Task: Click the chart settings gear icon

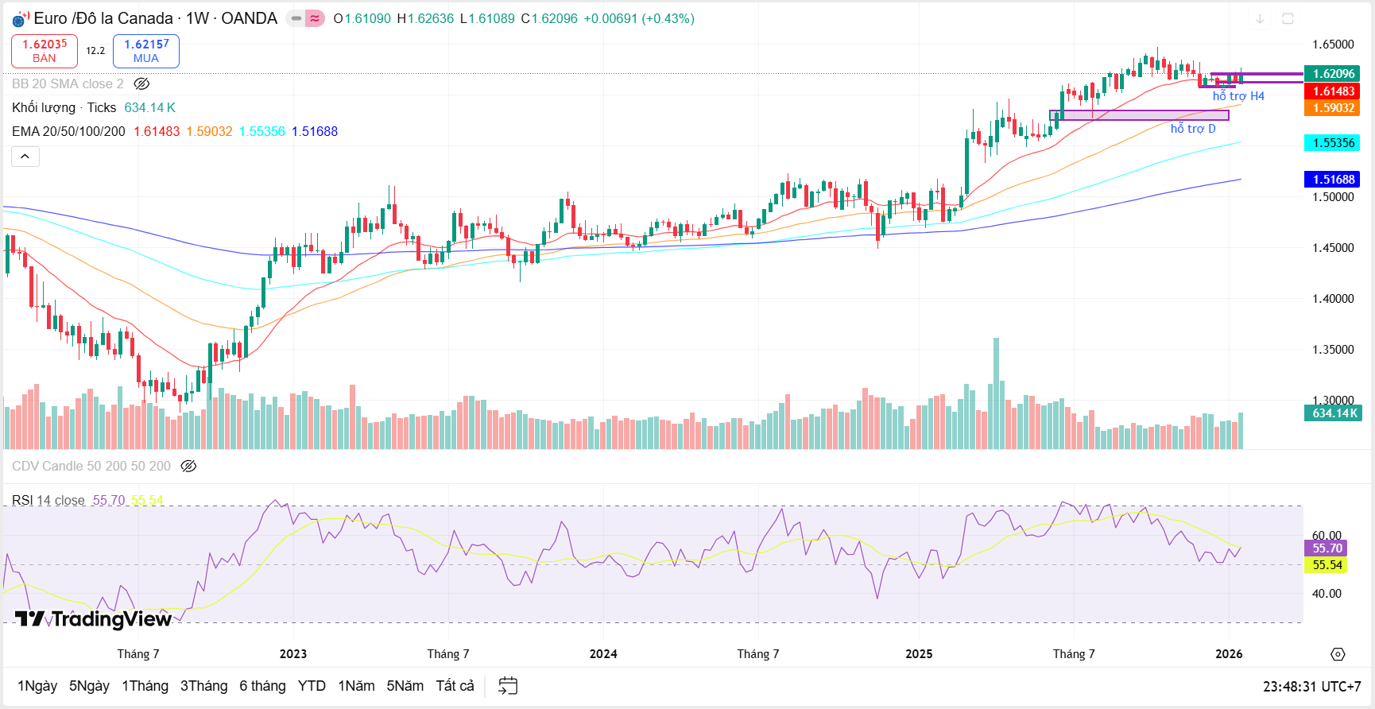Action: (x=1338, y=654)
